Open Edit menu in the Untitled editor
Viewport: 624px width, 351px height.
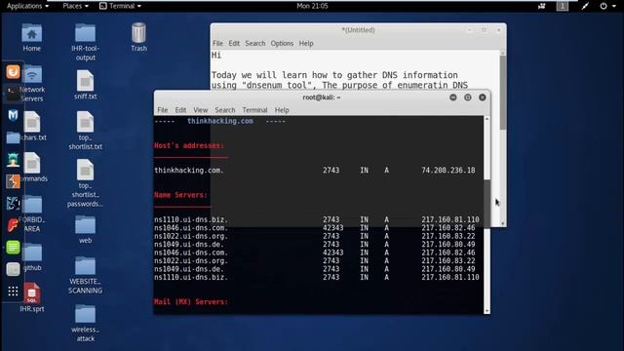[234, 43]
